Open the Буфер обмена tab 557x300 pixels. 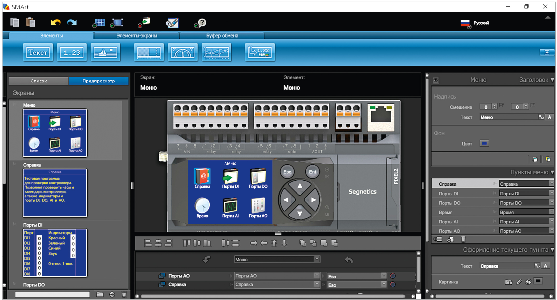[x=222, y=36]
